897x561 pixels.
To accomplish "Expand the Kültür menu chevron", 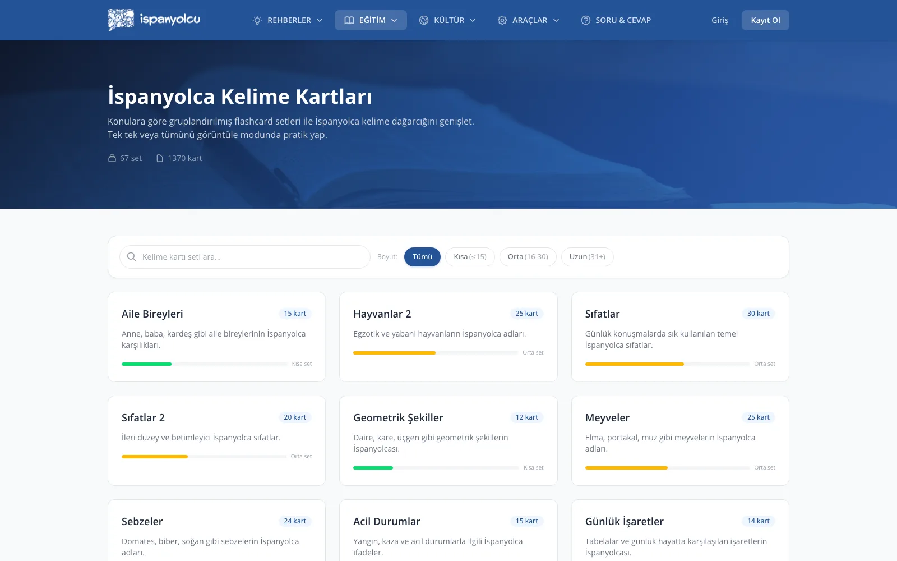I will [473, 20].
